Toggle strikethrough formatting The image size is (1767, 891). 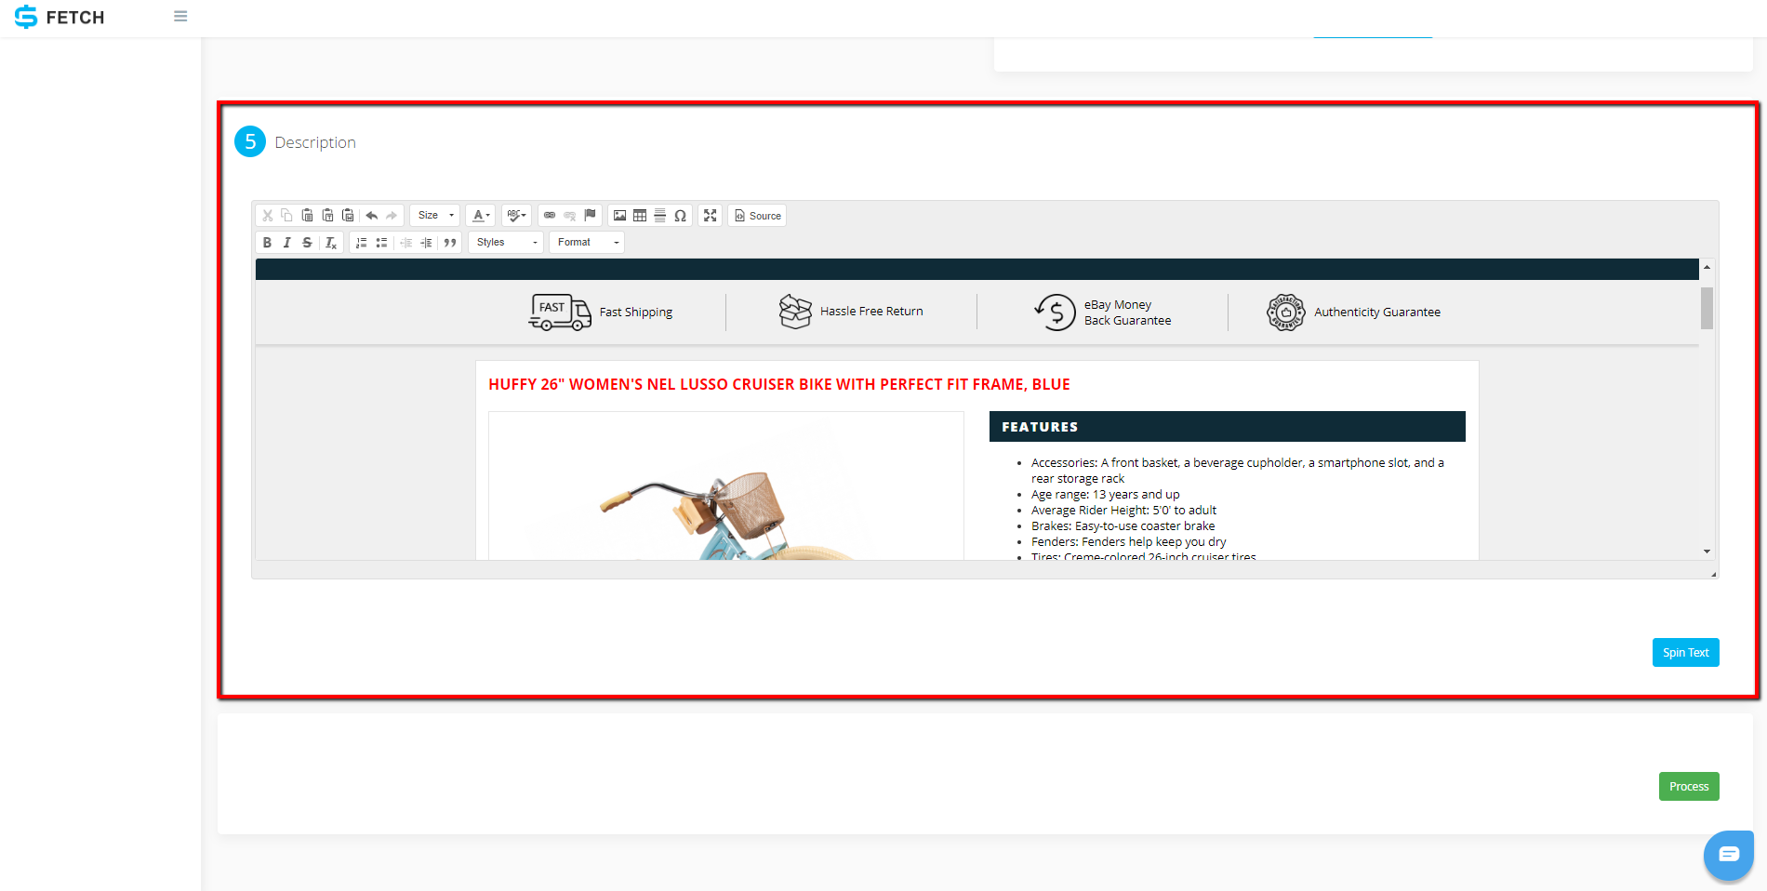[307, 243]
